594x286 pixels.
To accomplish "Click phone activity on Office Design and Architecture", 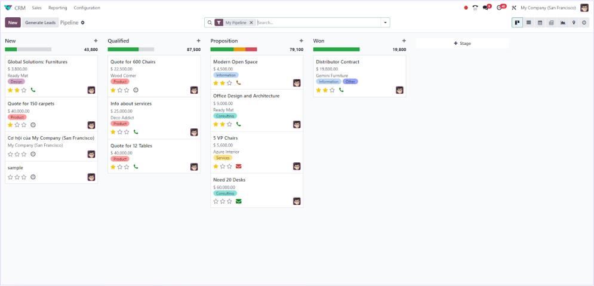I will coord(239,124).
